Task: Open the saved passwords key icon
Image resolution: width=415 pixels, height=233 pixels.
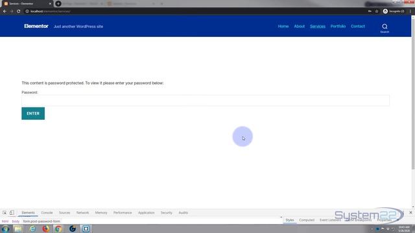Action: (370, 12)
